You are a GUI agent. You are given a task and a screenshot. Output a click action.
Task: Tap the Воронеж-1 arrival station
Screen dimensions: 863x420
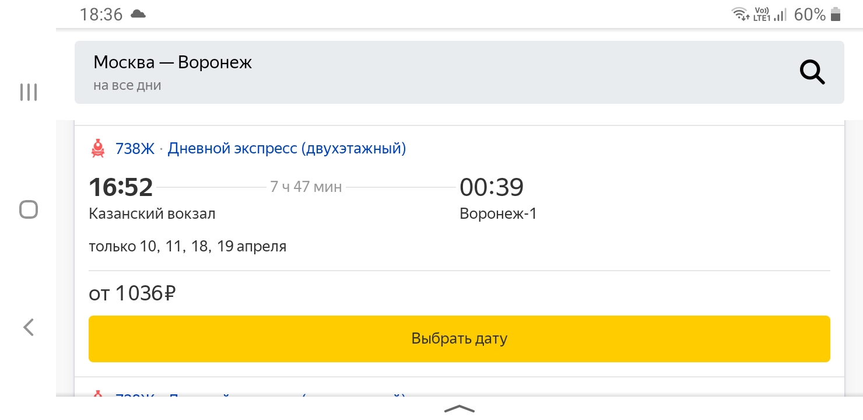(498, 214)
